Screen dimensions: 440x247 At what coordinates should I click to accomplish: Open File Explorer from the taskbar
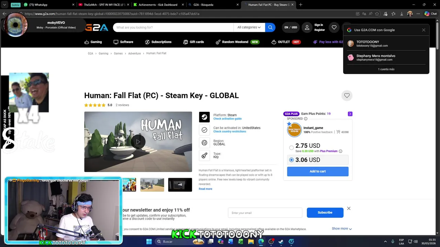pos(251,242)
